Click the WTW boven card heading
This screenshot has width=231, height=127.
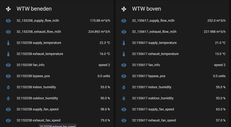(x=146, y=9)
